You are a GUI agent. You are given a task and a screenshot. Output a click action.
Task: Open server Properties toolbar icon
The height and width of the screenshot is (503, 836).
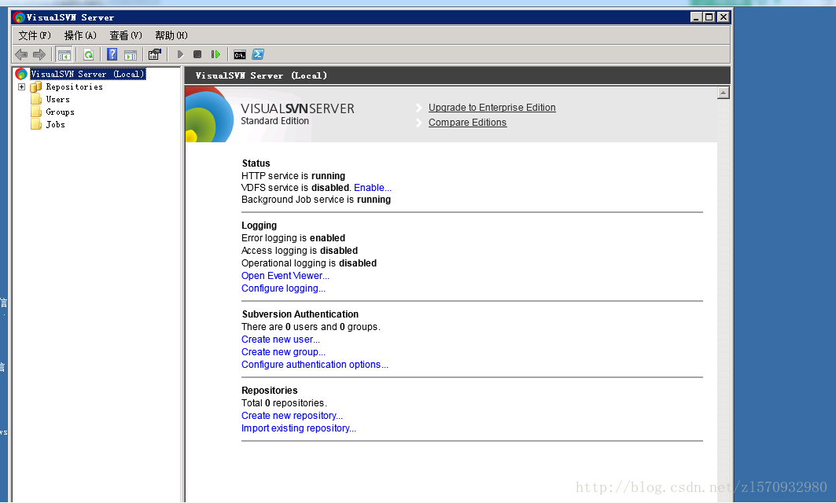(155, 54)
